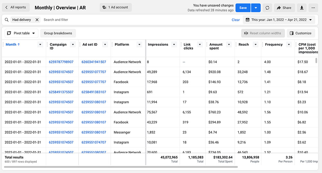Open the Month column options dropdown

(x=40, y=45)
